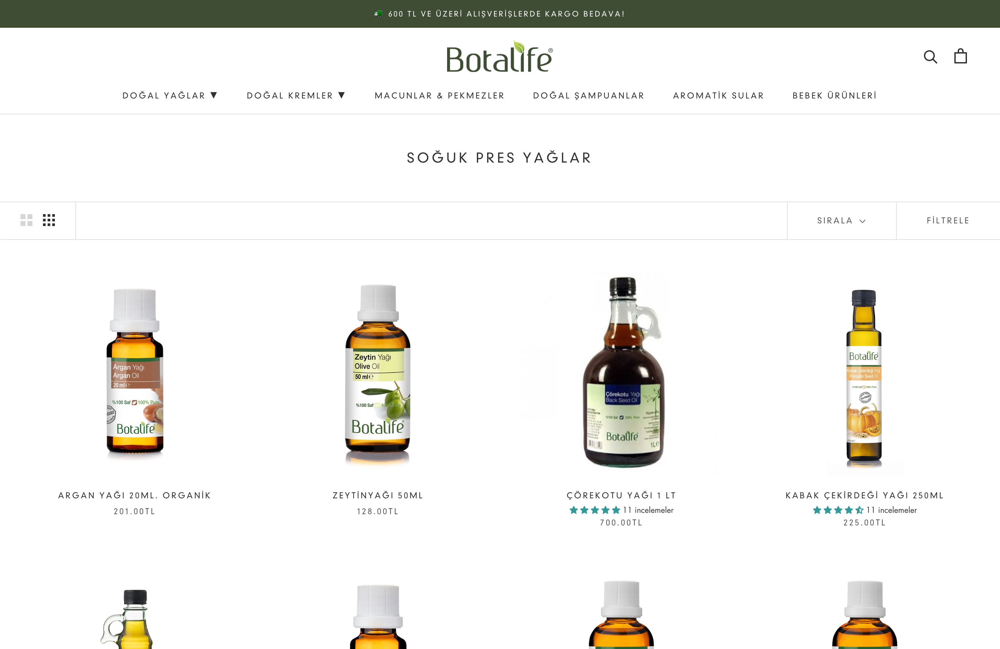Open the Filtrele filter panel
Image resolution: width=1000 pixels, height=649 pixels.
click(x=948, y=221)
